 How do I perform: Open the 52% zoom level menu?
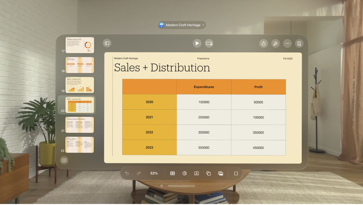[154, 173]
